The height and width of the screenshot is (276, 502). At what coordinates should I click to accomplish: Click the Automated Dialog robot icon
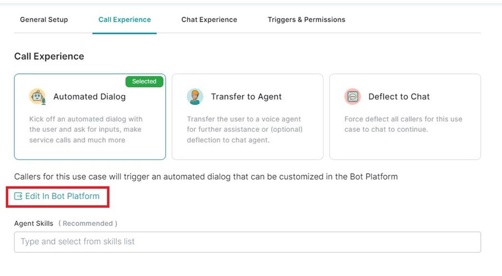tap(37, 97)
